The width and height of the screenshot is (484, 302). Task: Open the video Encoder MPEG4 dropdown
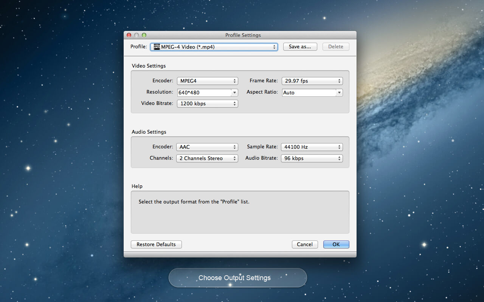coord(207,81)
